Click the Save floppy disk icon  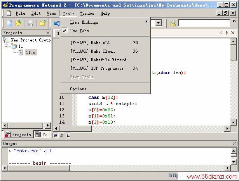click(x=30, y=23)
